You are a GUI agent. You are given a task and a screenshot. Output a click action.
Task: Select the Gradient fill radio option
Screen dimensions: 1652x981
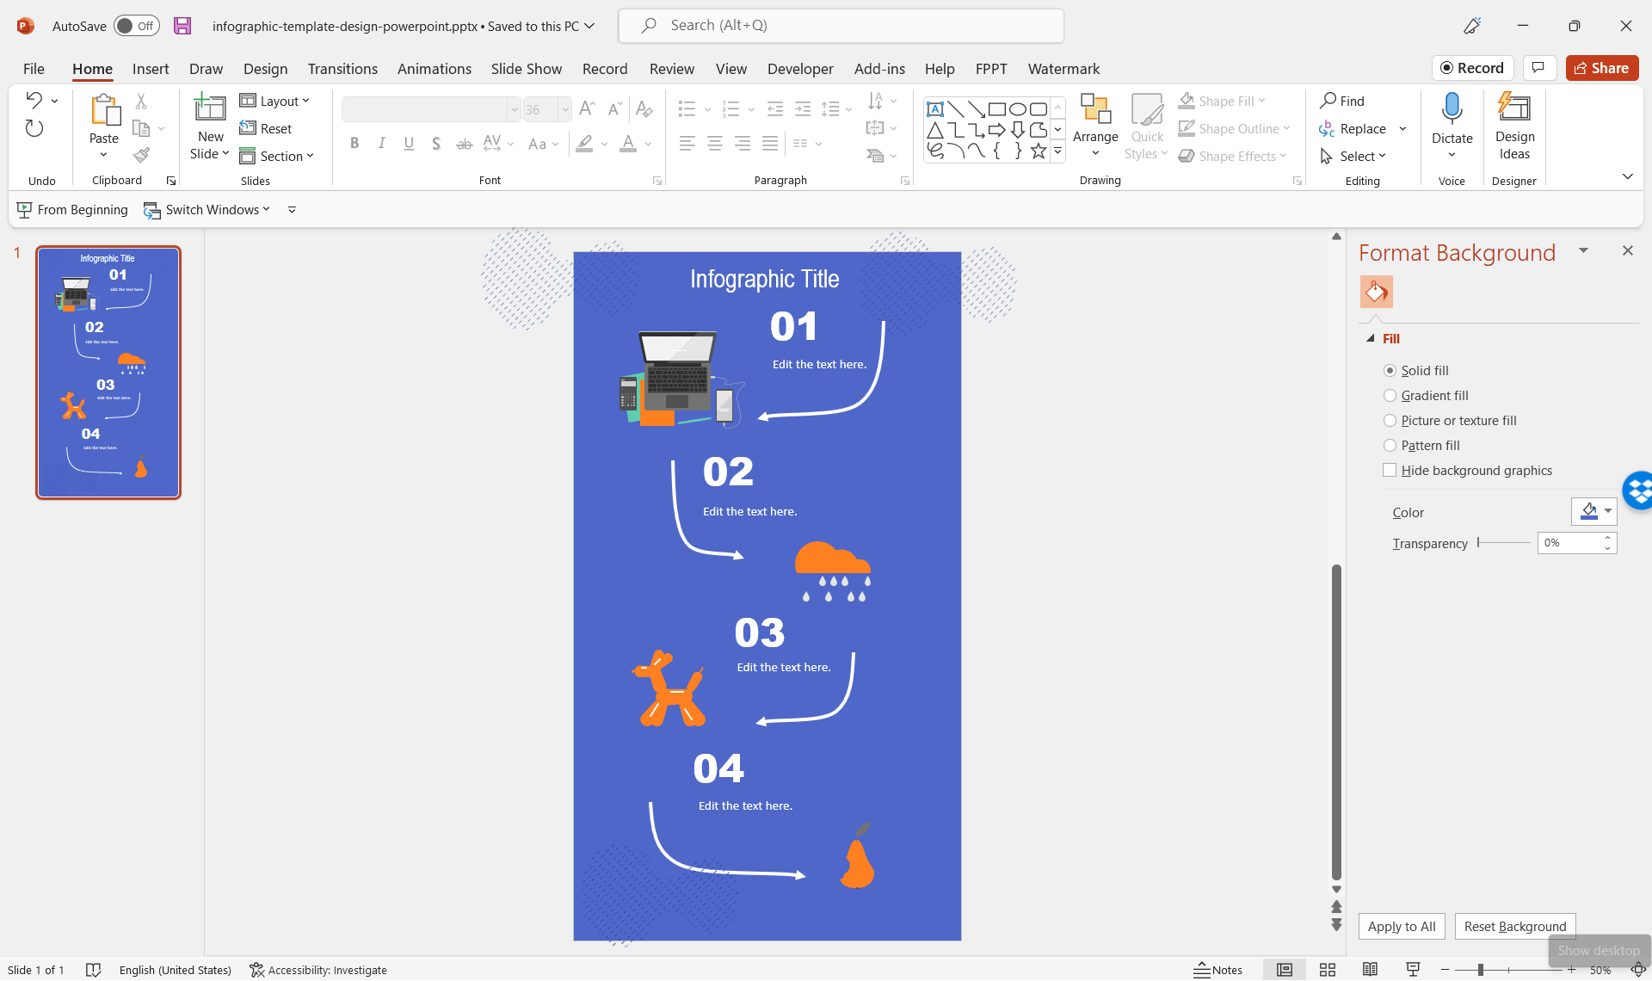pos(1390,396)
